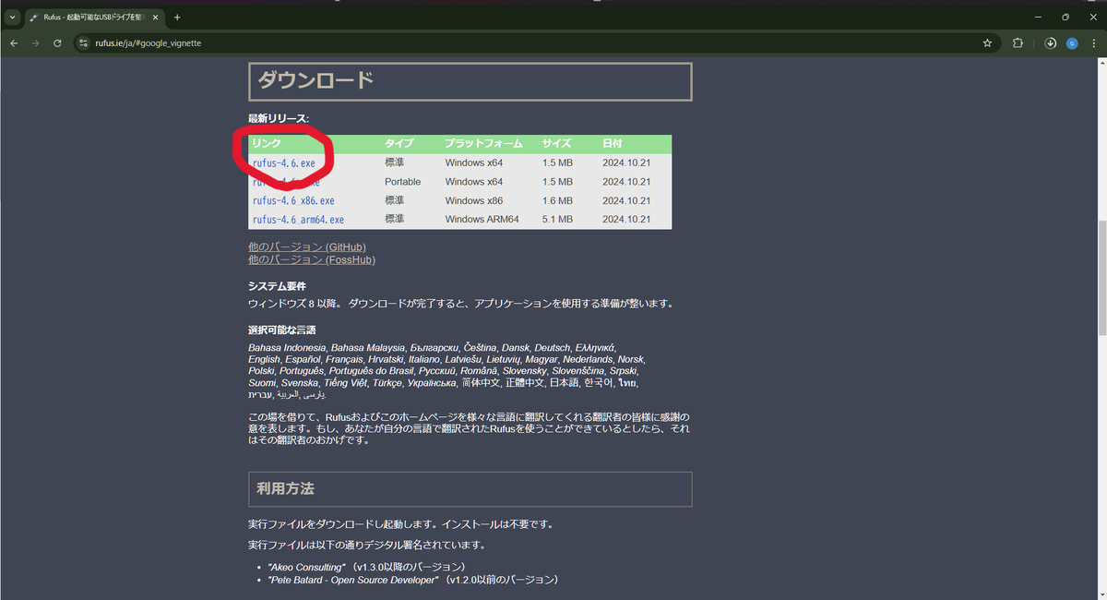Open Chrome profile avatar

tap(1072, 42)
